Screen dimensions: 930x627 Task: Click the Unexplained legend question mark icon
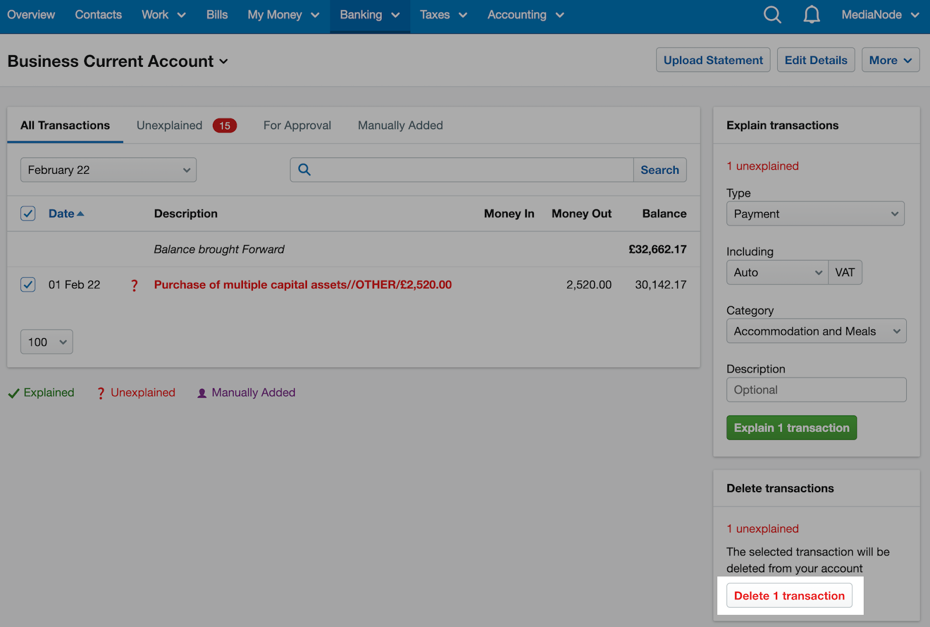point(100,392)
